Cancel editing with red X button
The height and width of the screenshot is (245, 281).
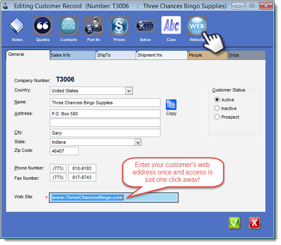pos(255,223)
